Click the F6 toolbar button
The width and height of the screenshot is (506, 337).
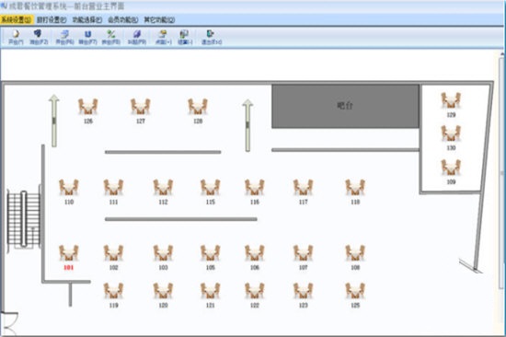[x=64, y=37]
